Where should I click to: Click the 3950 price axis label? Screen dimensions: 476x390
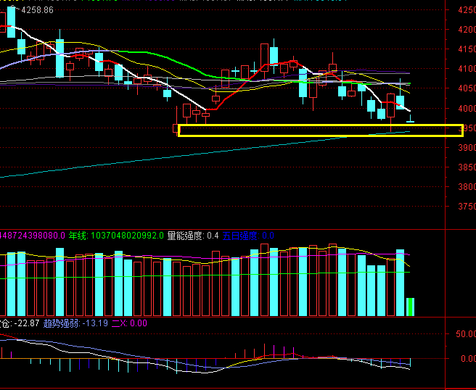467,128
